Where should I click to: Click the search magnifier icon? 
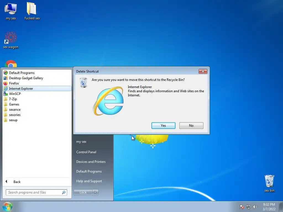pyautogui.click(x=64, y=192)
